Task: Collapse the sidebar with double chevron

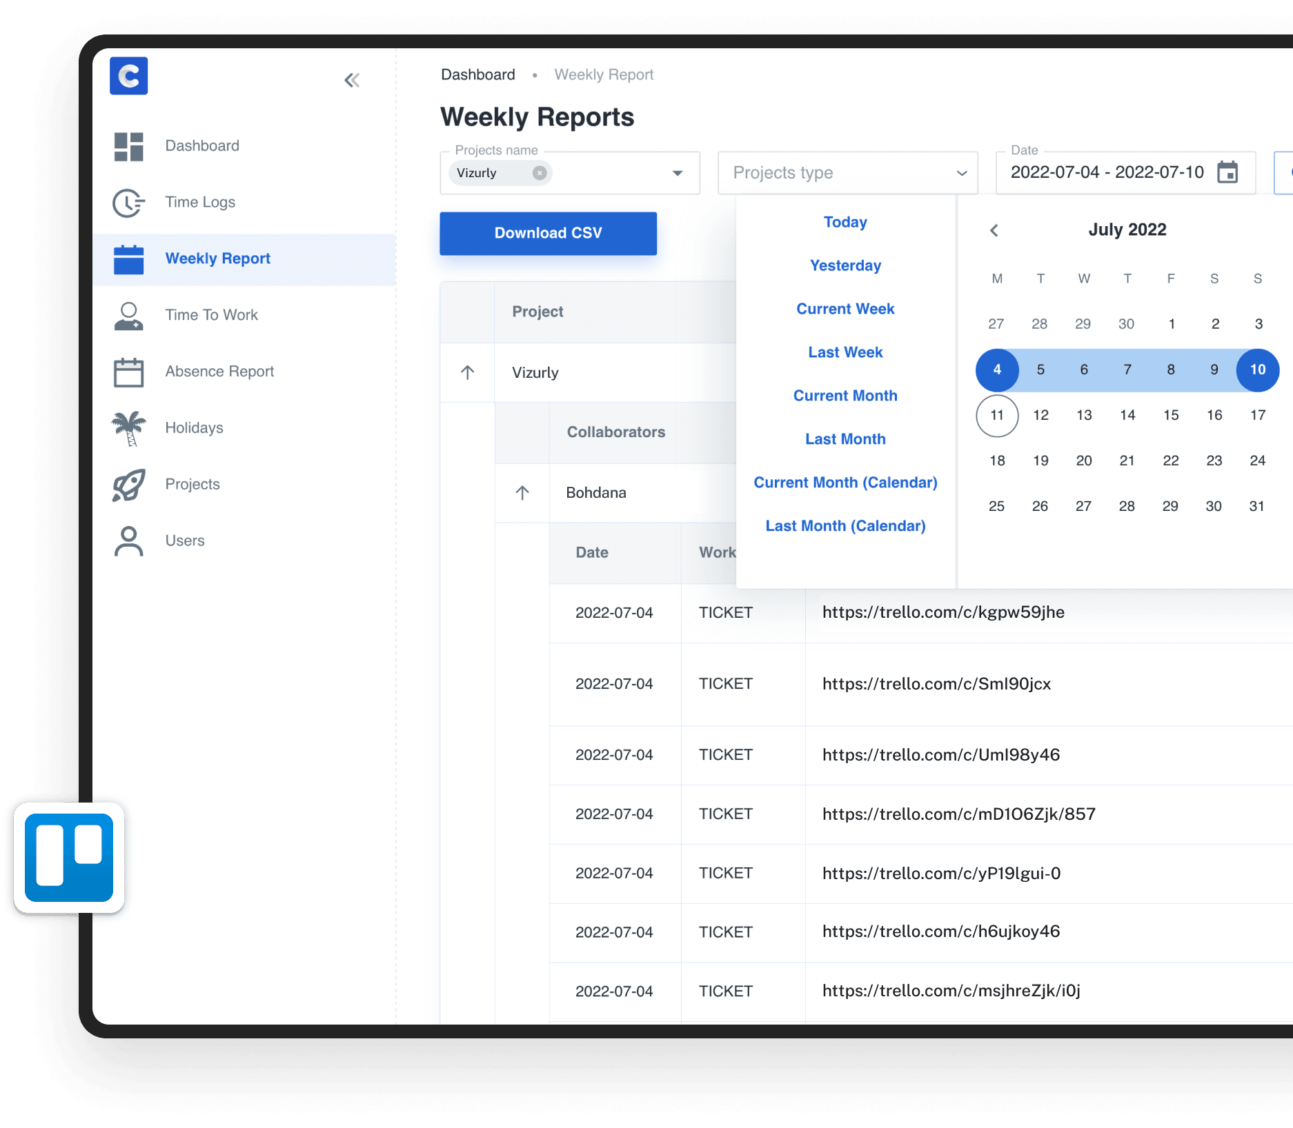Action: tap(352, 81)
